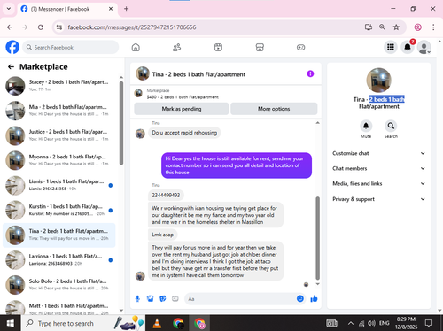This screenshot has height=331, width=443.
Task: Open Chrome profile icon
Action: click(417, 27)
